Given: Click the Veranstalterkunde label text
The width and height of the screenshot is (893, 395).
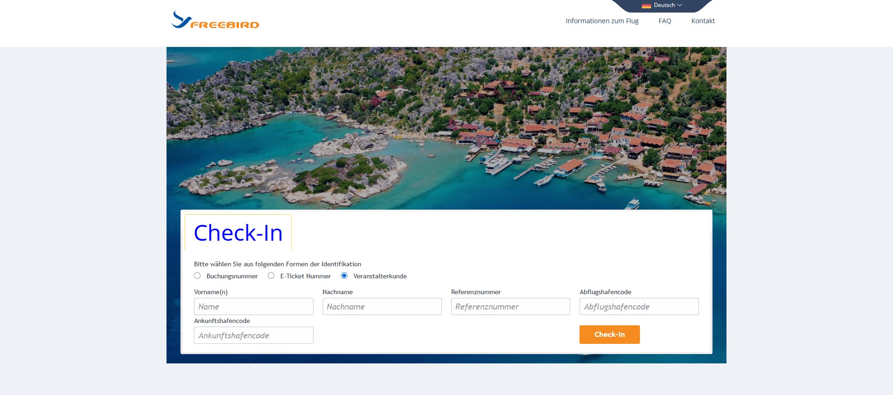Looking at the screenshot, I should pos(380,276).
